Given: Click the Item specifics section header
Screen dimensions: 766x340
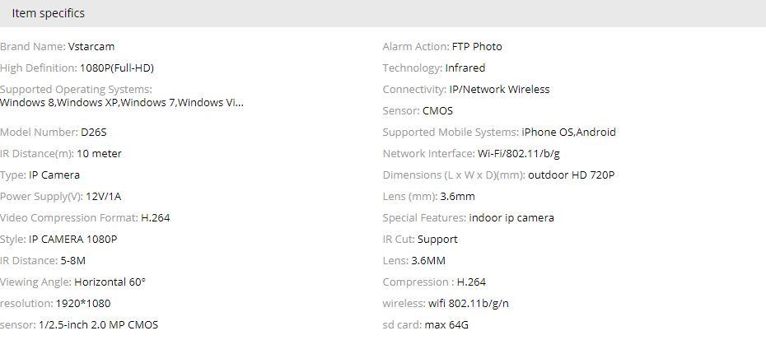Looking at the screenshot, I should (48, 13).
